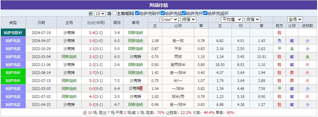
Task: Click average odds value 10.91
Action: point(261,57)
